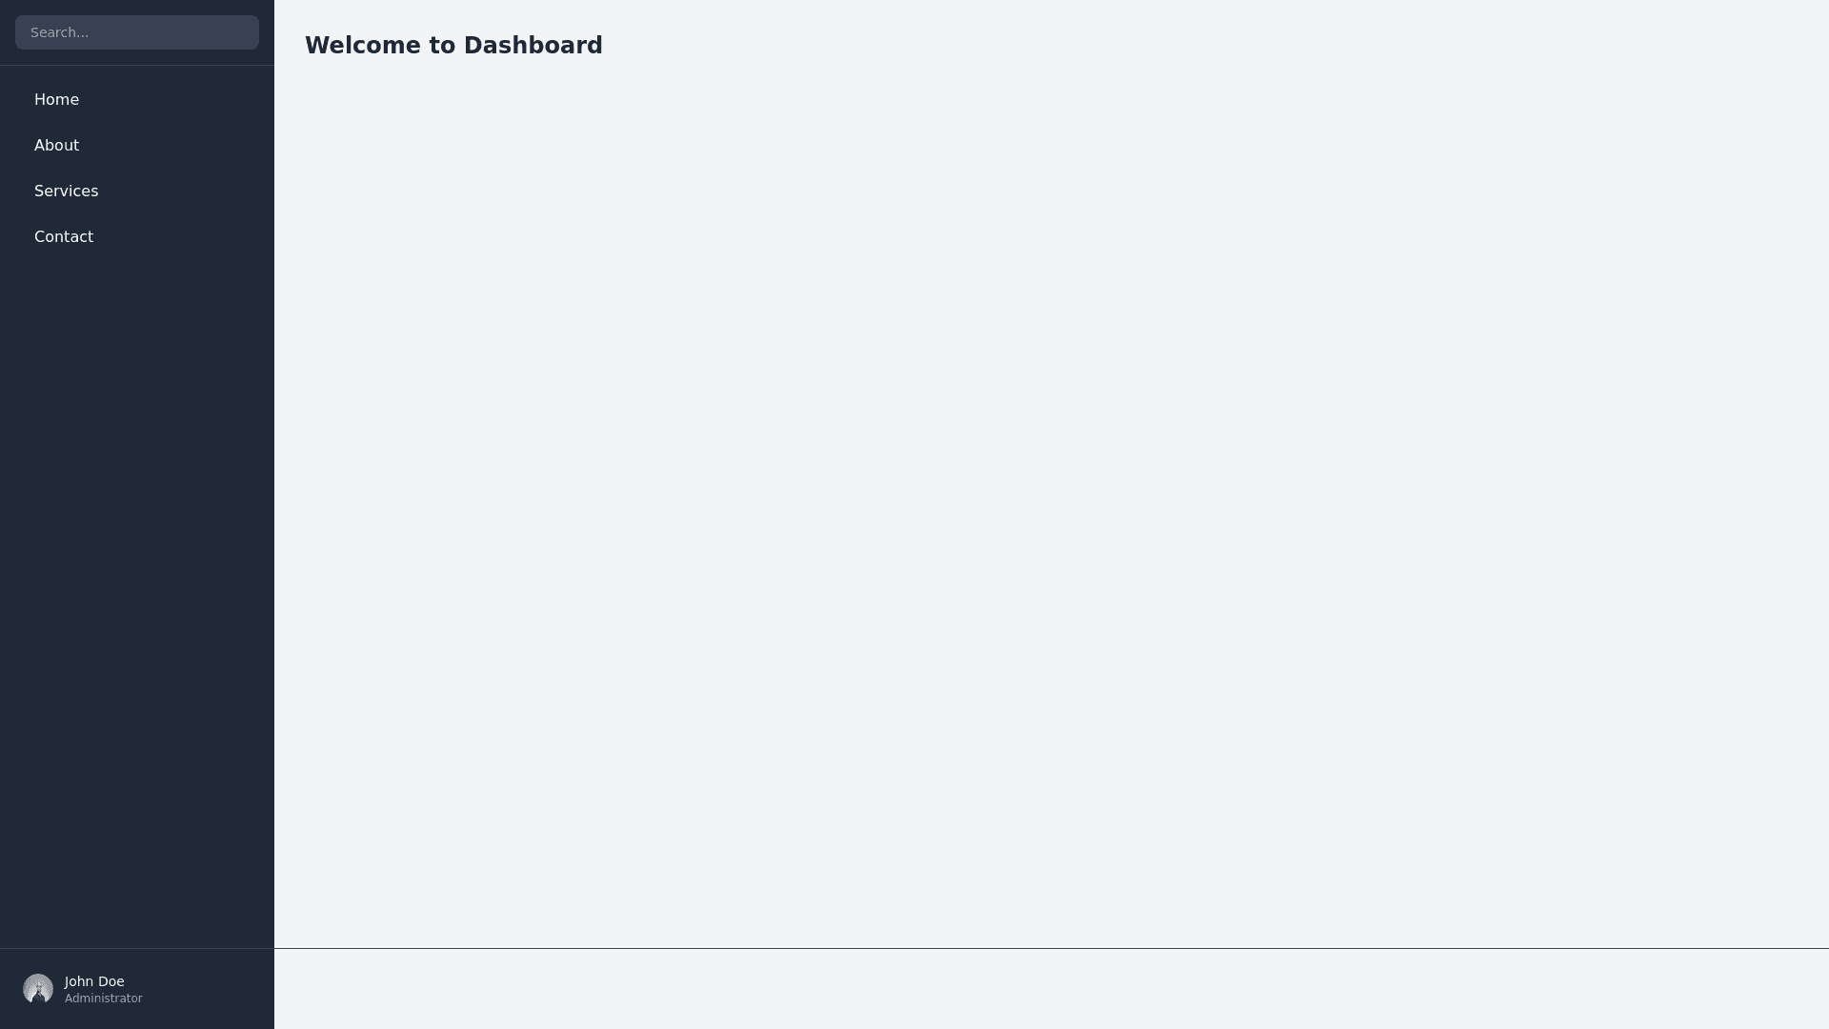Choose the About navigation link
This screenshot has height=1029, width=1829.
coord(57,146)
